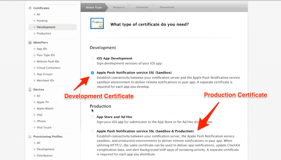
Task: Open Development under Provisioning Profiles
Action: coord(45,149)
